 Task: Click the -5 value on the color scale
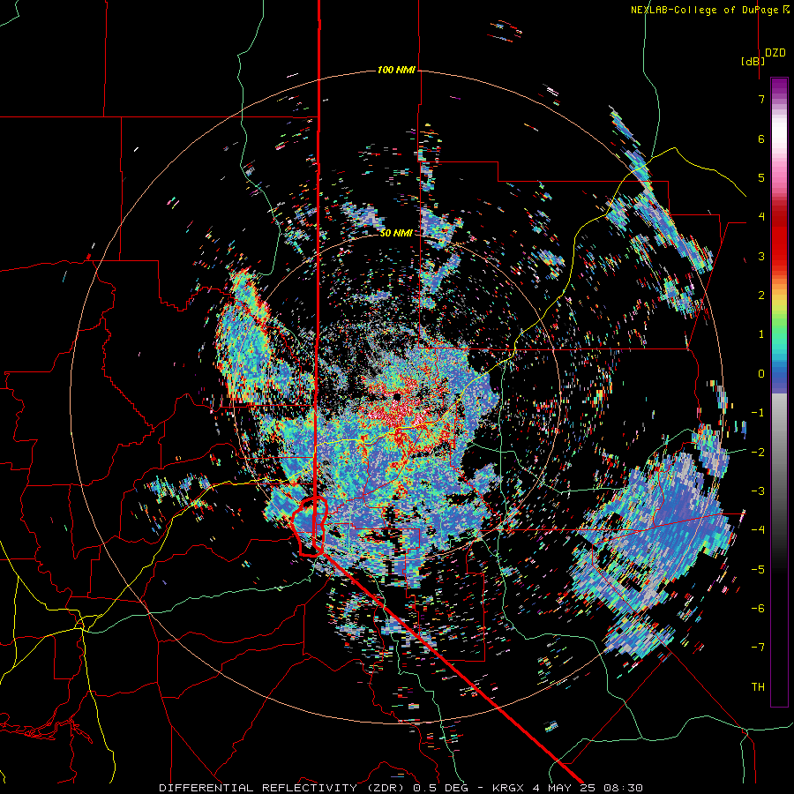click(758, 569)
